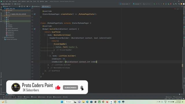Click the SliverAppBar text in code
Image resolution: width=185 pixels, height=104 pixels.
click(60, 44)
